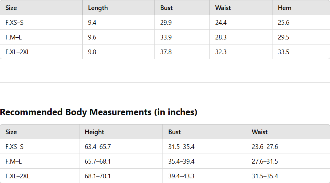The image size is (330, 183).
Task: Select the F.M–L row in lower table
Action: point(165,161)
